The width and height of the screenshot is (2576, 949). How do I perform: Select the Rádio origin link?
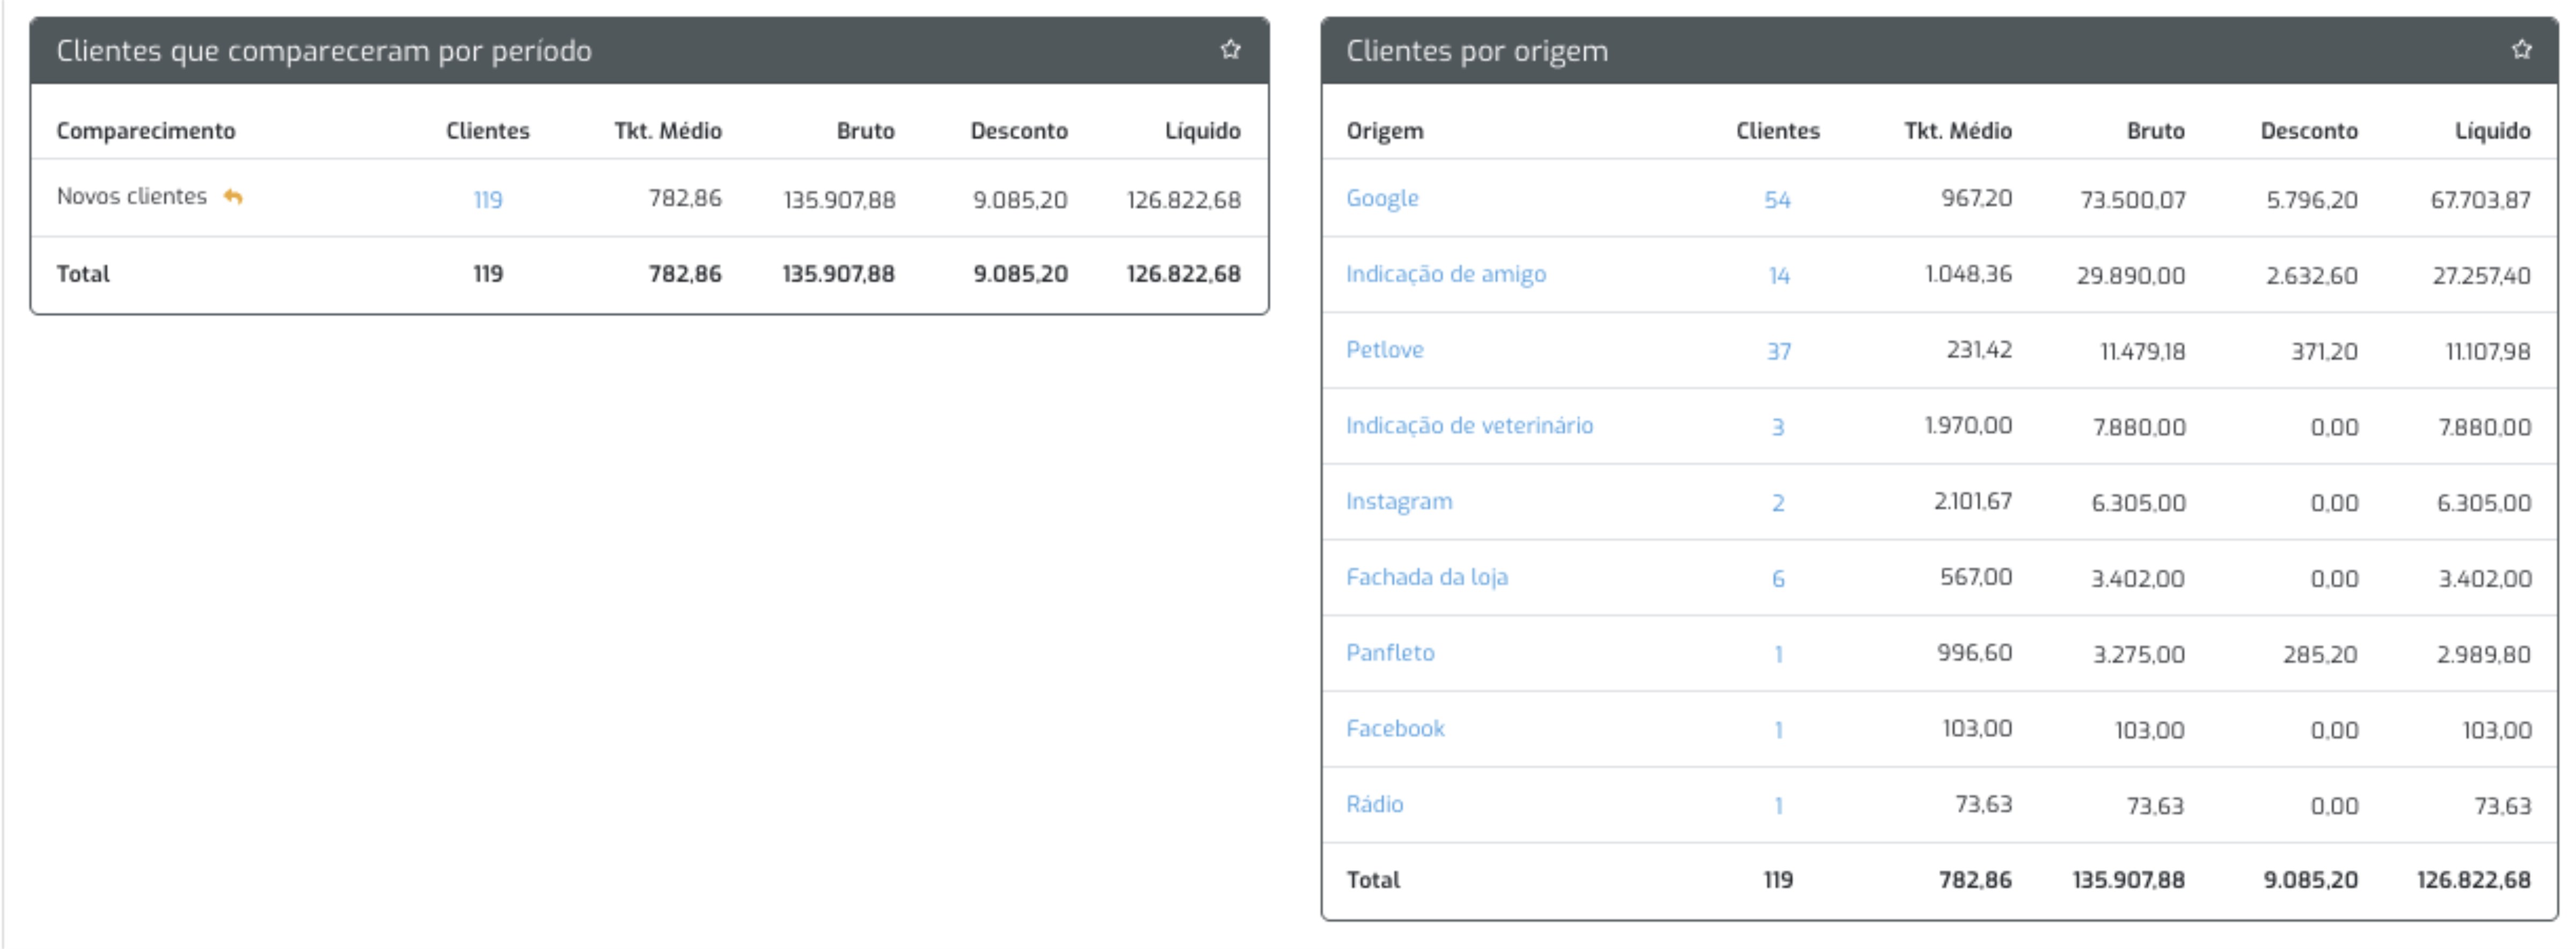coord(1374,805)
